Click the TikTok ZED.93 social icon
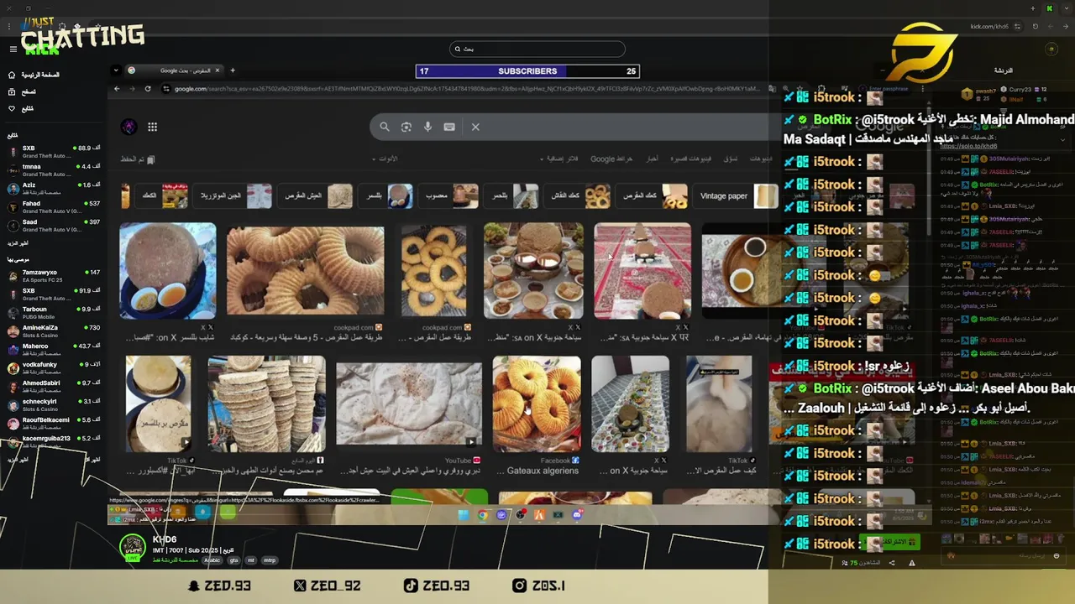Screen dimensions: 1075x604 (411, 586)
